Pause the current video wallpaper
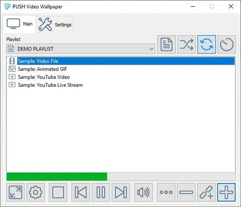This screenshot has width=241, height=207. tap(101, 192)
